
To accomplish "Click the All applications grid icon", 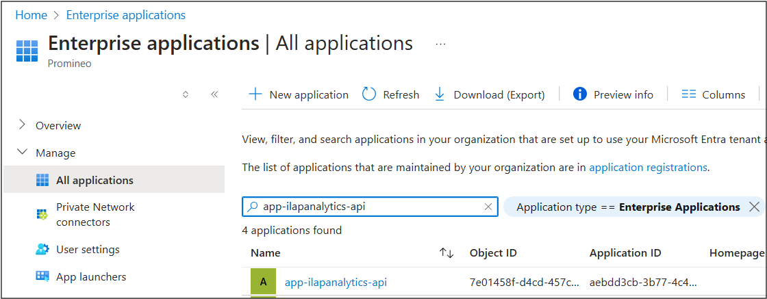I will (x=43, y=180).
